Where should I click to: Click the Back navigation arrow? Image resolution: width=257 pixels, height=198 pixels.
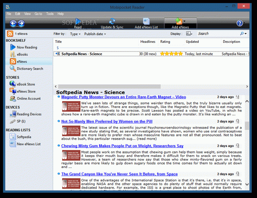13,24
